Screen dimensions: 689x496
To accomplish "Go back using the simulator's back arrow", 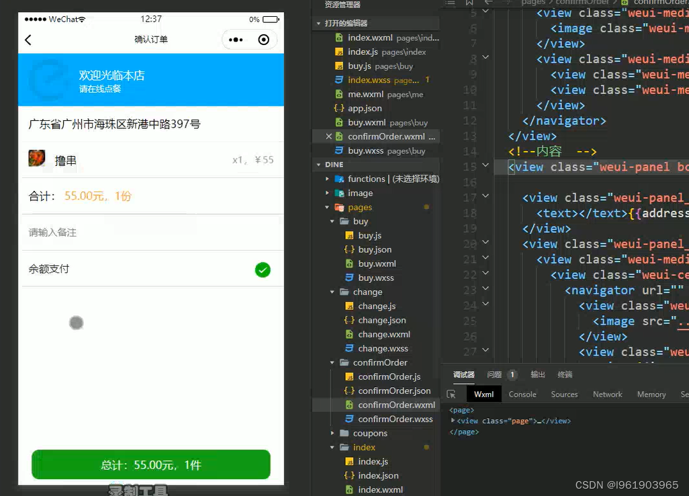I will point(28,40).
